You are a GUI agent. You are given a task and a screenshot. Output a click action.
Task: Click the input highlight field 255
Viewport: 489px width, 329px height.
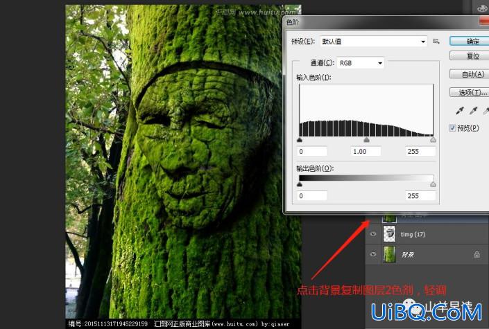point(420,152)
